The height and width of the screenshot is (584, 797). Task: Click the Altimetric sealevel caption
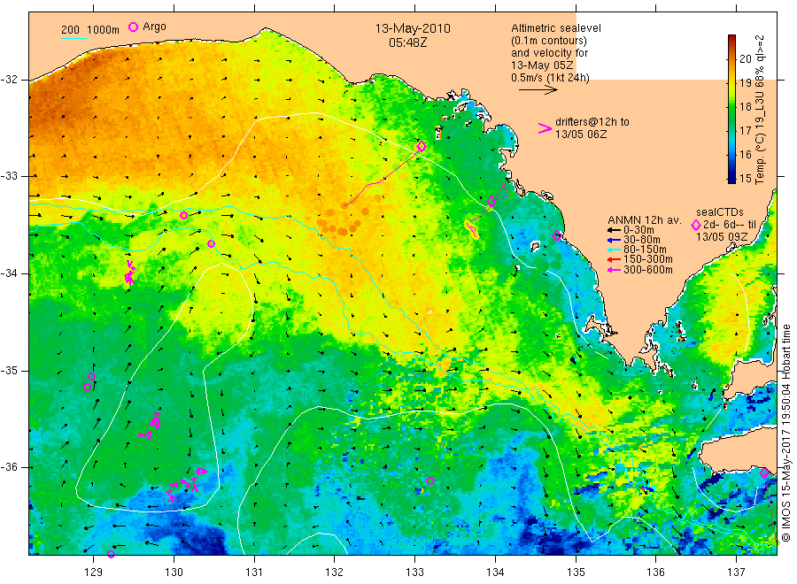pyautogui.click(x=556, y=28)
